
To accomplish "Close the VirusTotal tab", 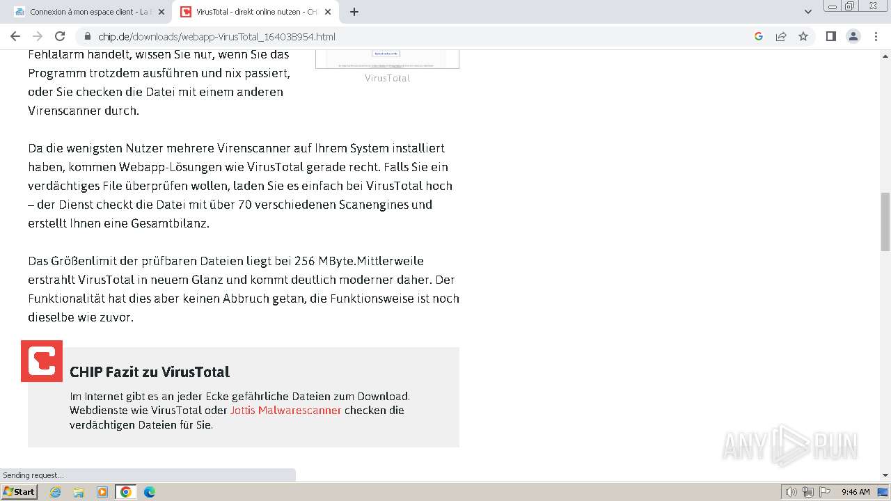I will coord(328,12).
